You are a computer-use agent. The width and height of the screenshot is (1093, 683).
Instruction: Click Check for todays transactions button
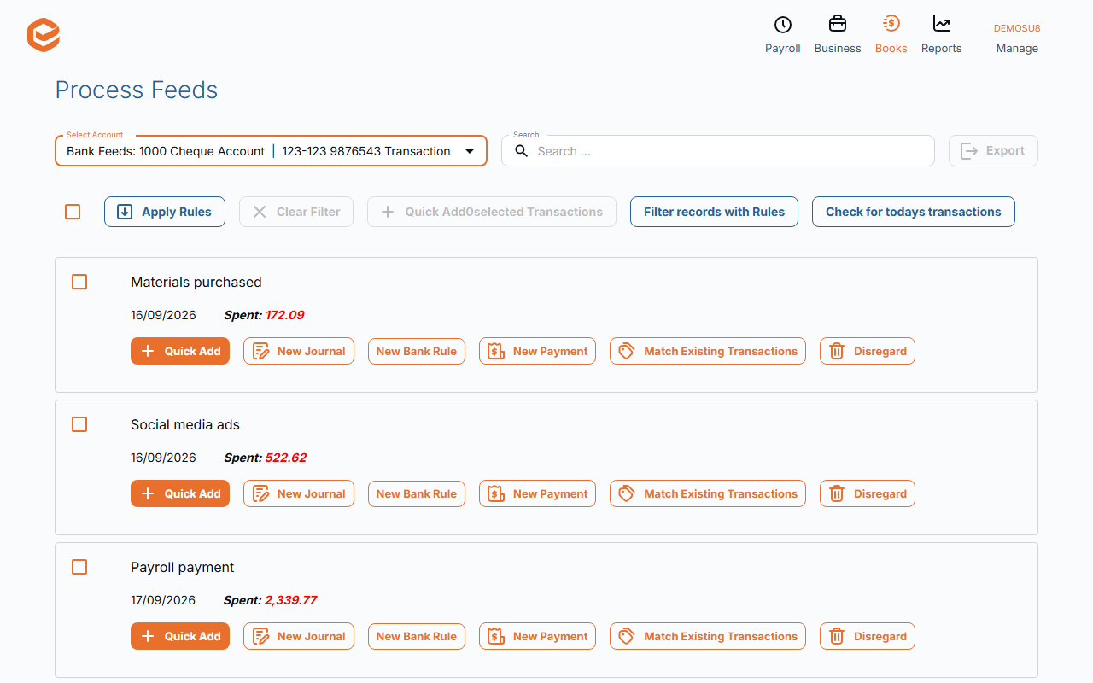pyautogui.click(x=914, y=212)
